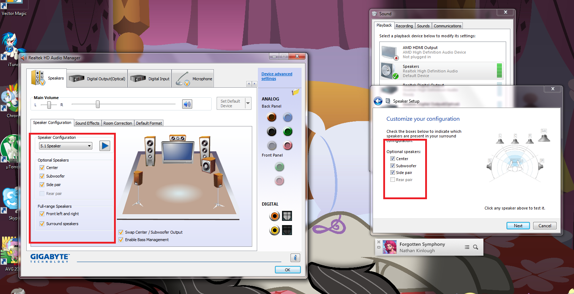Toggle Surround speakers full-range checkbox
Image resolution: width=574 pixels, height=294 pixels.
coord(42,224)
